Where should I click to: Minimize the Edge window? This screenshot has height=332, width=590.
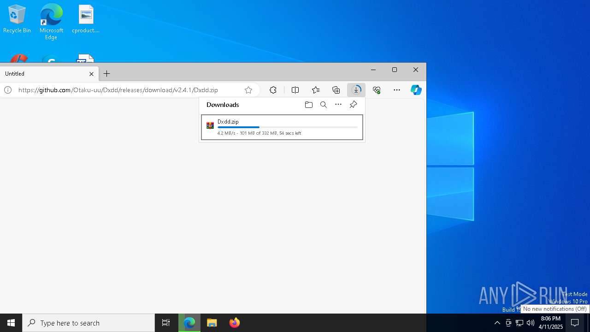[x=373, y=70]
